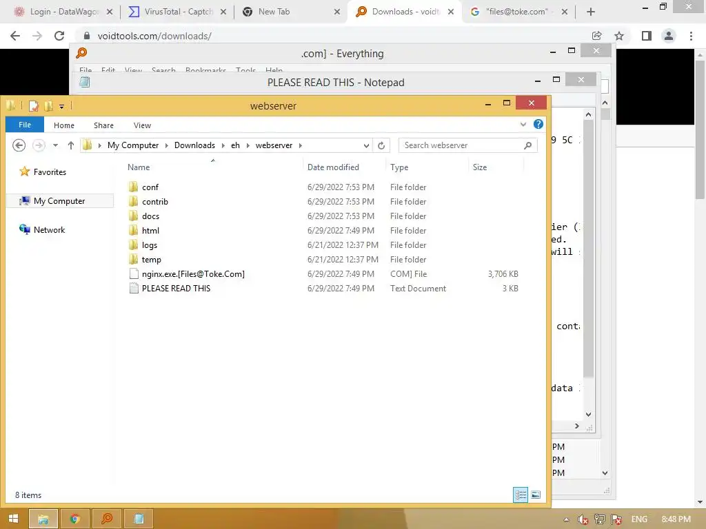Open the docs folder
Image resolution: width=706 pixels, height=529 pixels.
point(150,216)
